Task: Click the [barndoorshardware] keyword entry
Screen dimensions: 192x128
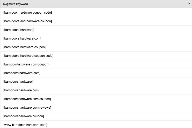Action: pyautogui.click(x=18, y=82)
